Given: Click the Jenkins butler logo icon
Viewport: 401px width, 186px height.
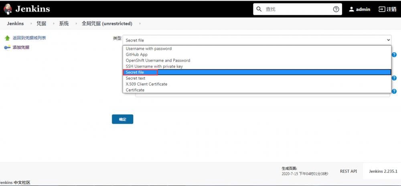Looking at the screenshot, I should (8, 9).
